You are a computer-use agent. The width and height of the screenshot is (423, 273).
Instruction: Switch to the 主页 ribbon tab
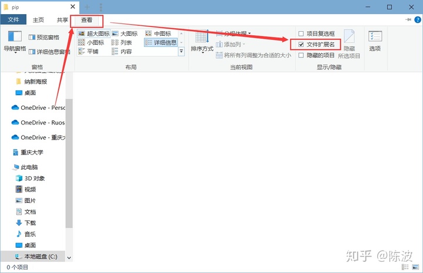tap(38, 20)
